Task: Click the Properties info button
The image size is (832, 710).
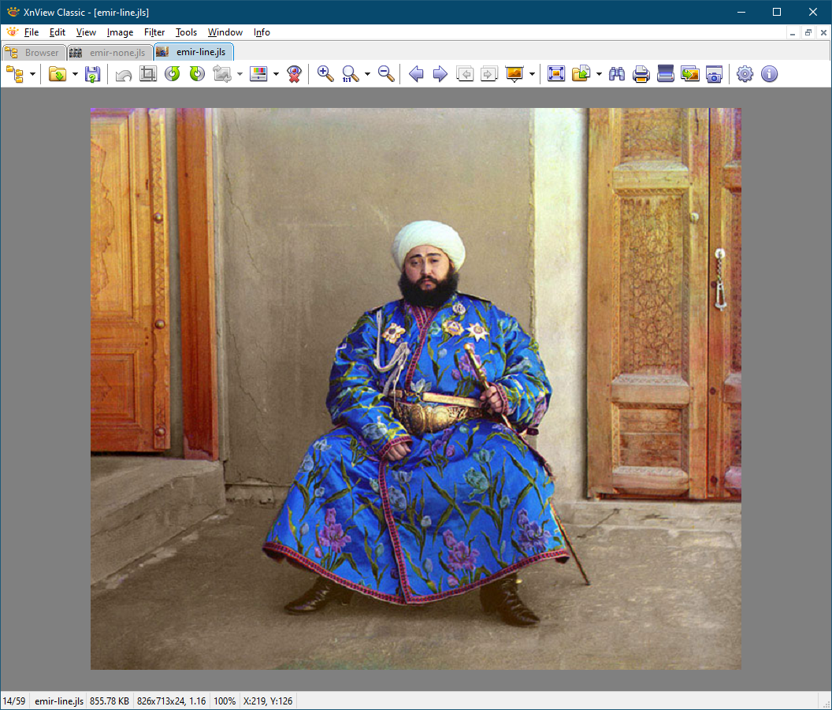Action: pos(769,74)
